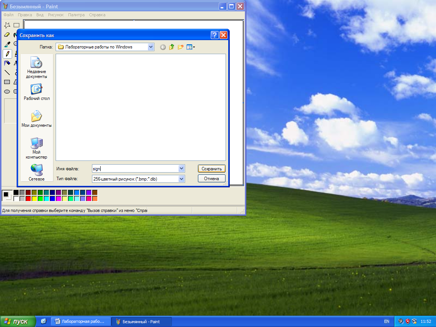
Task: Go to Недавние документы in the dialog sidebar
Action: point(36,67)
